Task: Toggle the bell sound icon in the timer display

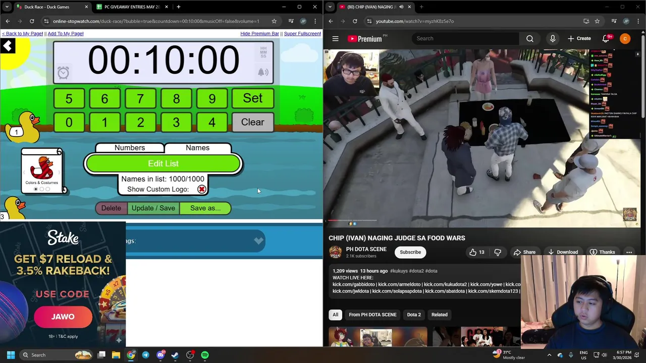Action: (x=262, y=73)
